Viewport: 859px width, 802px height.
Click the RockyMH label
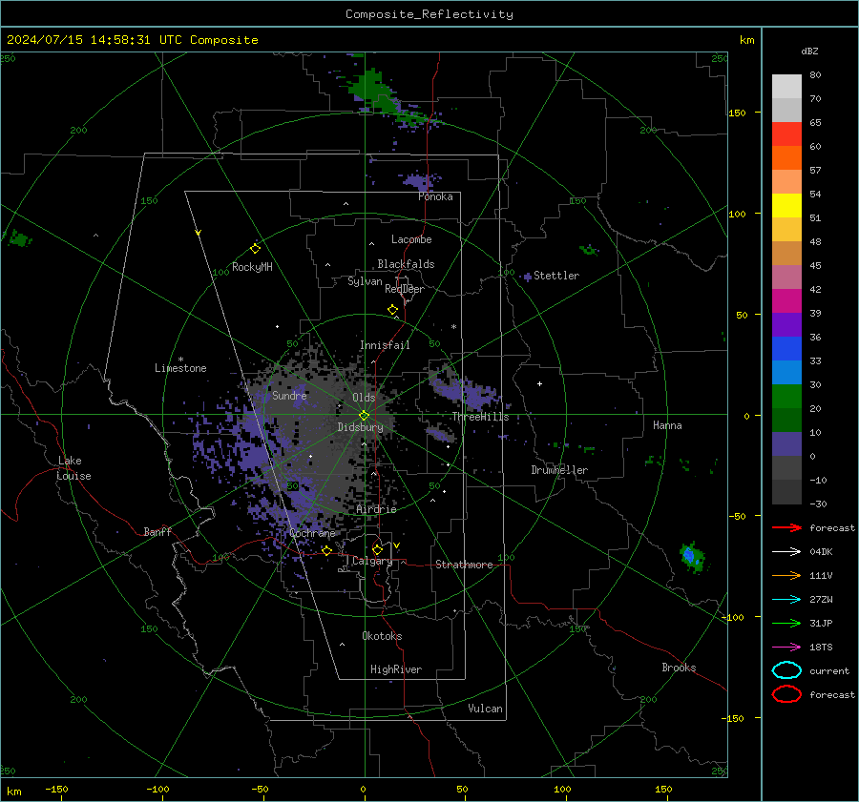coord(252,267)
